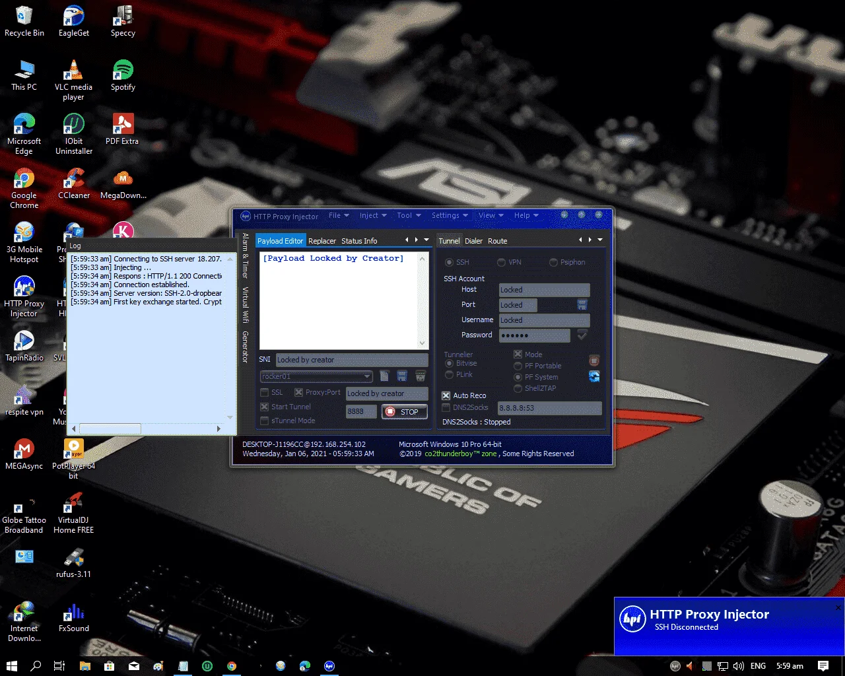Switch to the Route tab
This screenshot has width=845, height=676.
(498, 241)
